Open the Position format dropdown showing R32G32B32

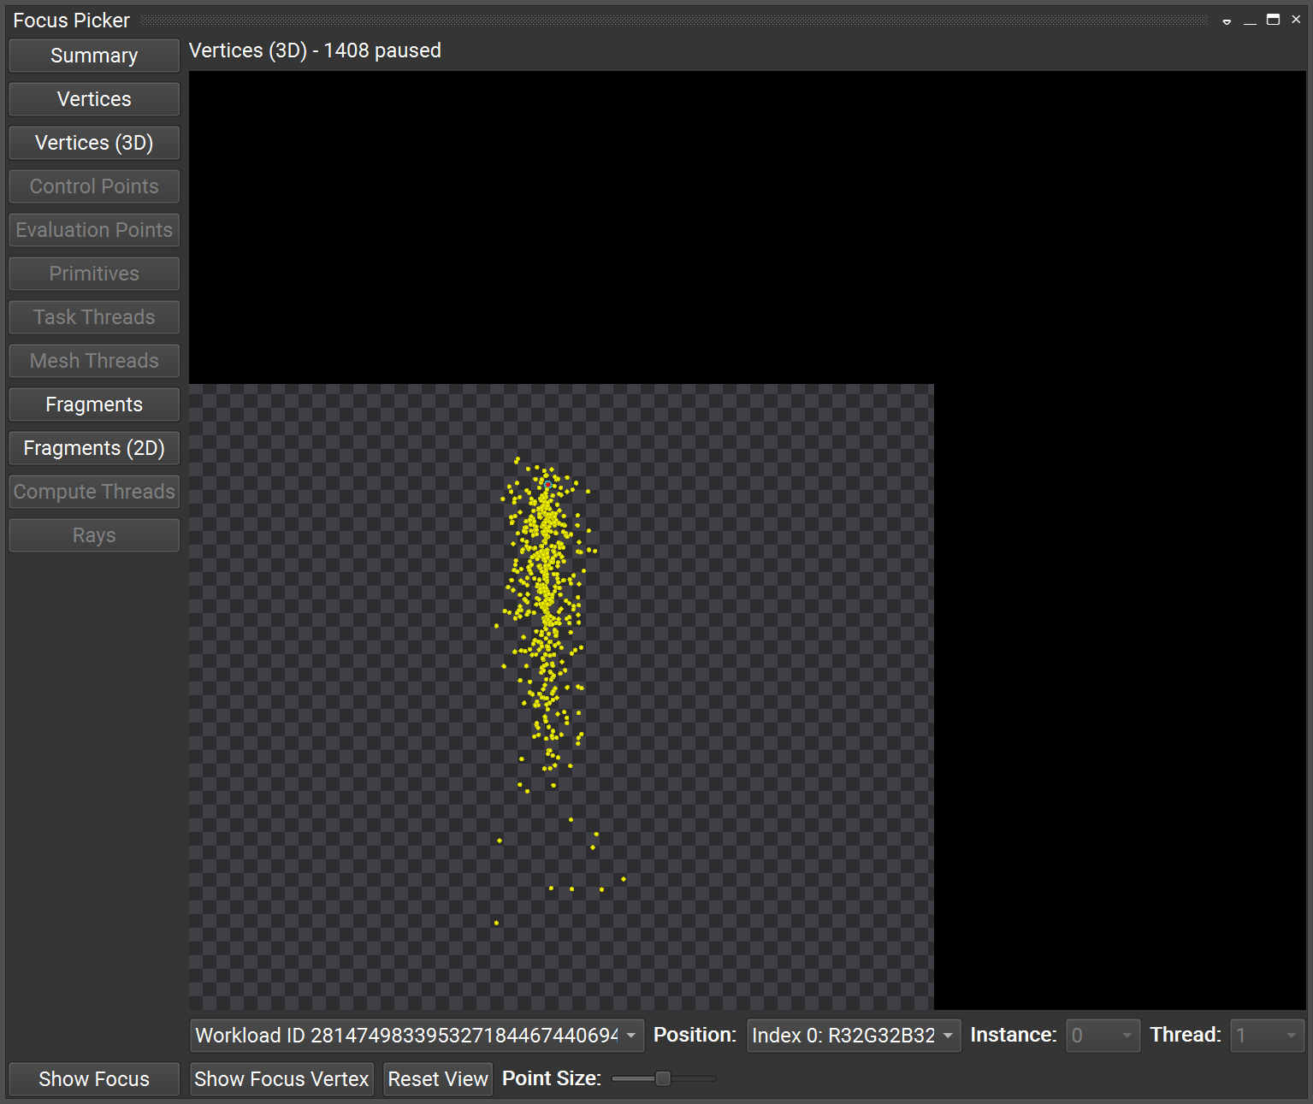[853, 1035]
